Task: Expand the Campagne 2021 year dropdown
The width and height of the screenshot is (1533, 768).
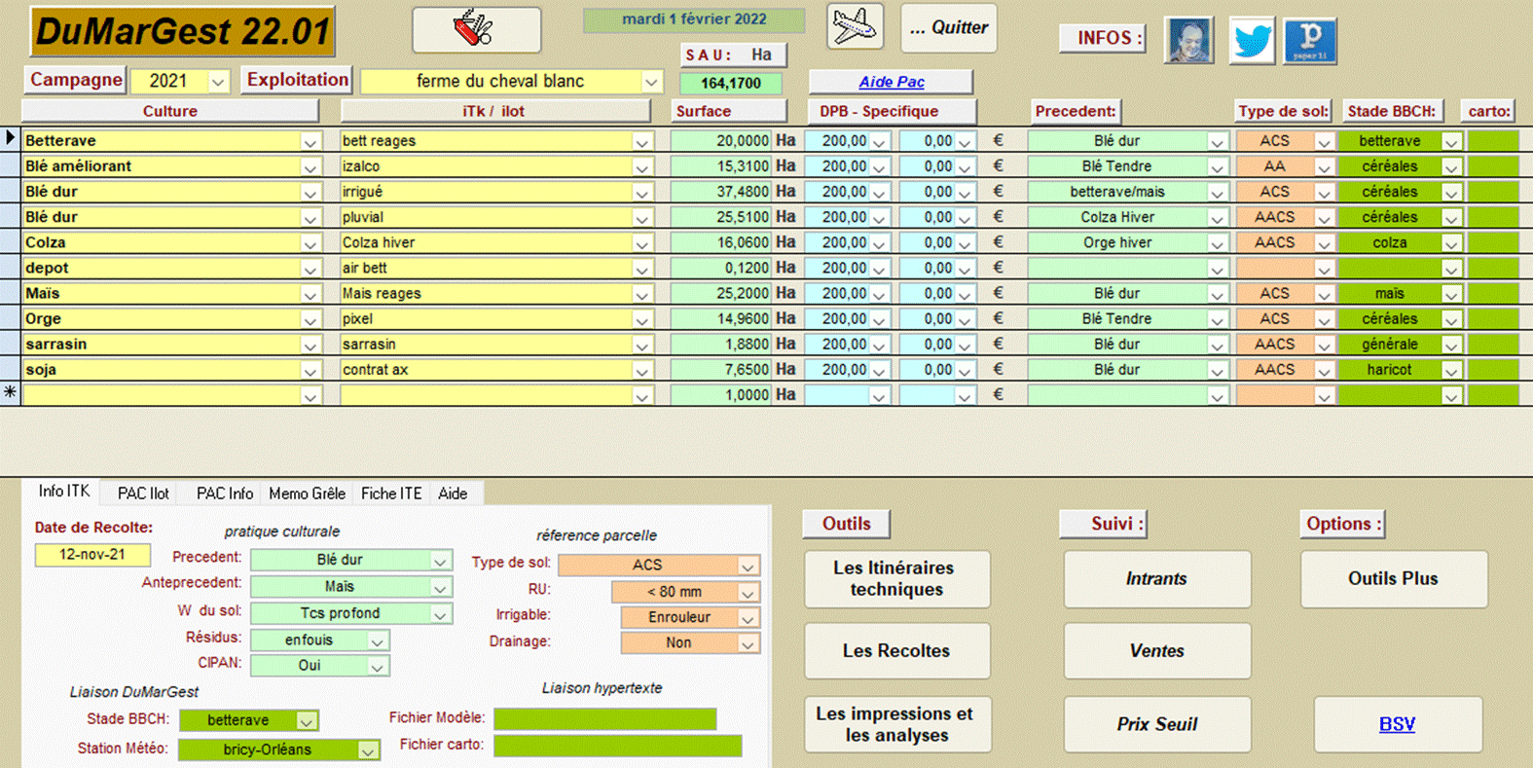Action: click(218, 82)
